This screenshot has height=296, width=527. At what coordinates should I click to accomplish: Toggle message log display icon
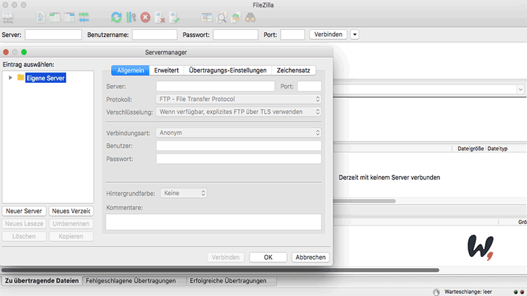[40, 17]
